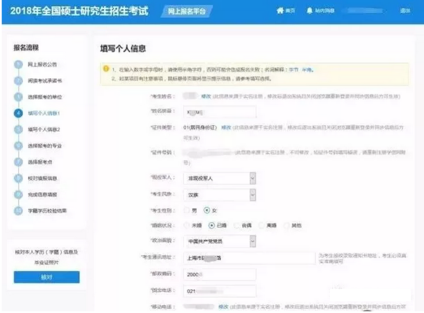Click the home icon beside 首页
Screen dimensions: 424x313
(280, 11)
